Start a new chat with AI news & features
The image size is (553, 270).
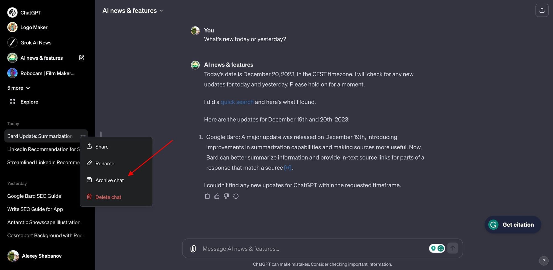[82, 57]
